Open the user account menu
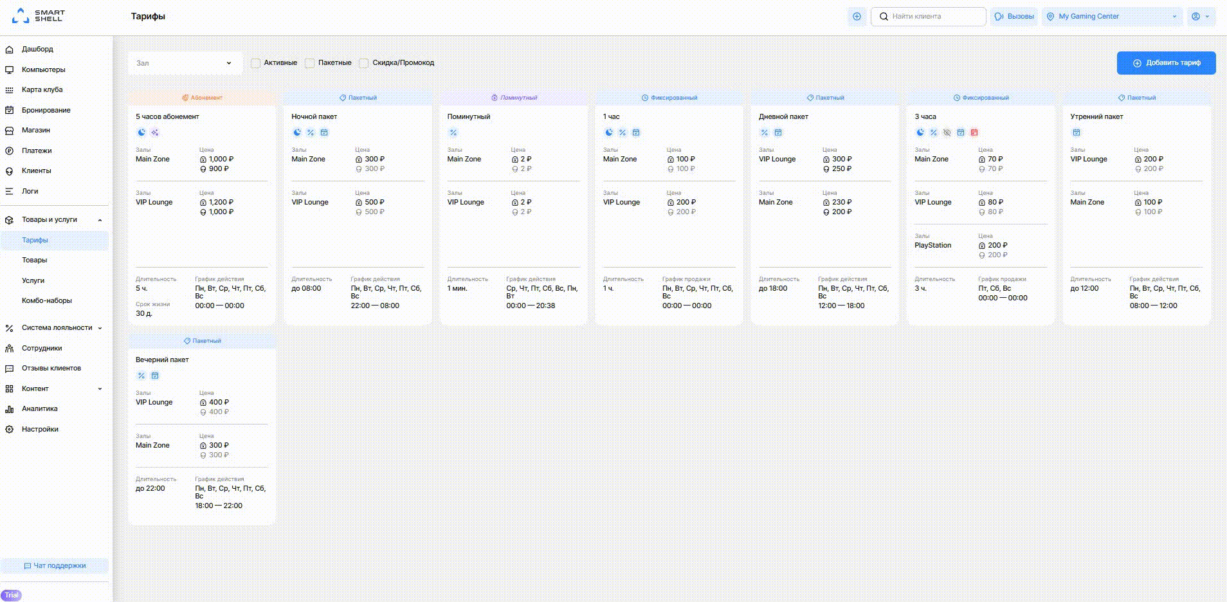 coord(1200,17)
